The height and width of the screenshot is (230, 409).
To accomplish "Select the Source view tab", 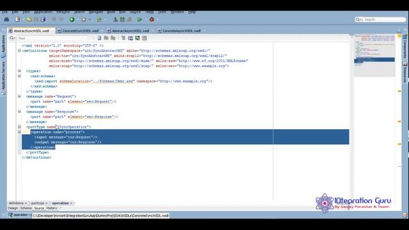I will [x=39, y=208].
